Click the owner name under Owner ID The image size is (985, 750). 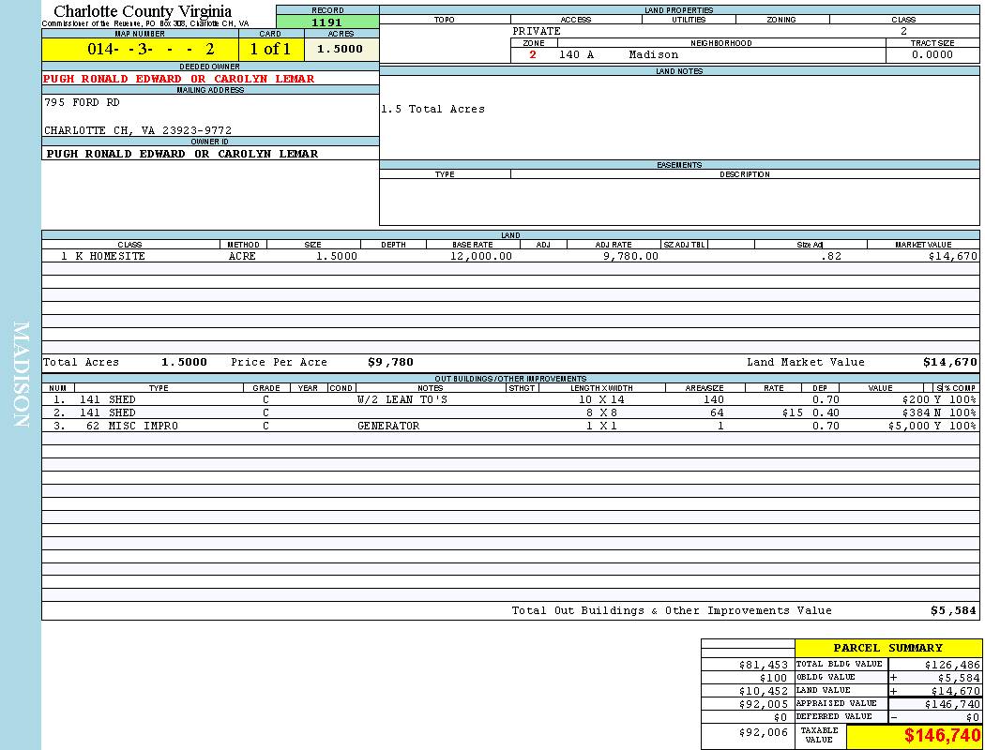pyautogui.click(x=182, y=154)
